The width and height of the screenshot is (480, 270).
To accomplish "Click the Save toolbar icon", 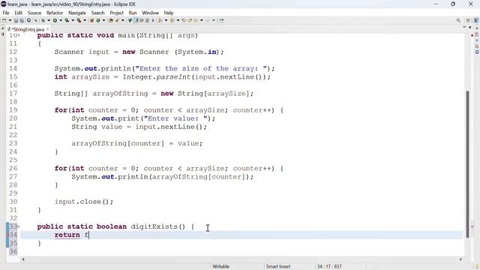I will click(x=16, y=20).
